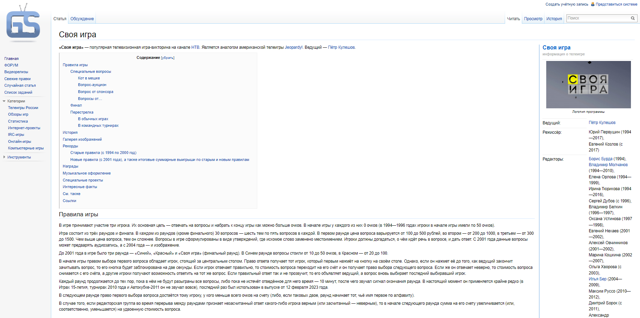Viewport: 640px width, 318px height.
Task: Open Компьютерные игры category
Action: 26,148
